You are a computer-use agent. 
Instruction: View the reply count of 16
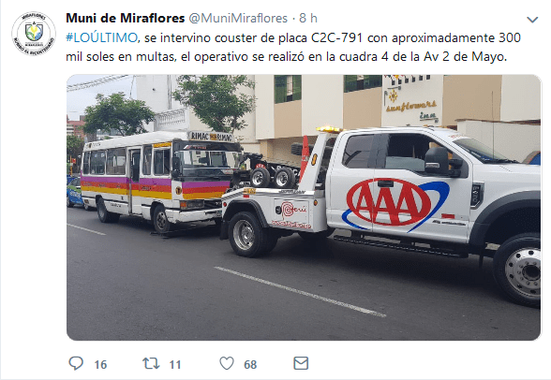tap(100, 365)
